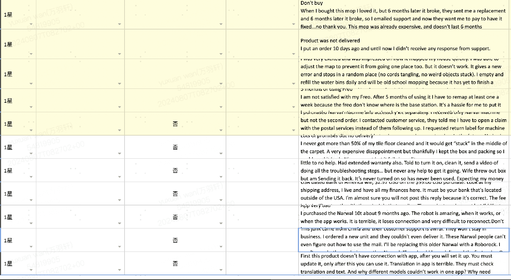
Task: Select the "I am not satisfied with my Freo" review cell
Action: click(x=404, y=100)
